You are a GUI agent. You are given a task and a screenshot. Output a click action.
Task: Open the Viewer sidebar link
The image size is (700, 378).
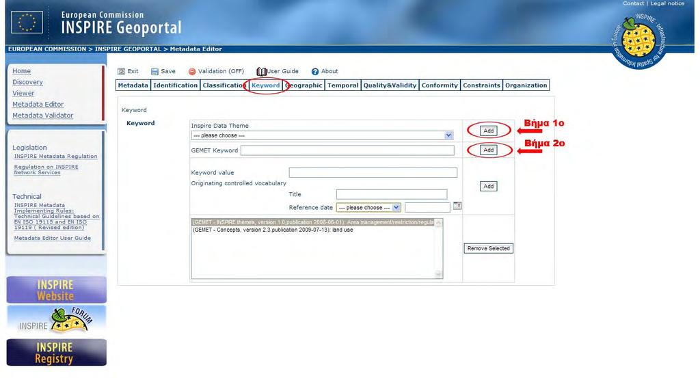click(23, 93)
